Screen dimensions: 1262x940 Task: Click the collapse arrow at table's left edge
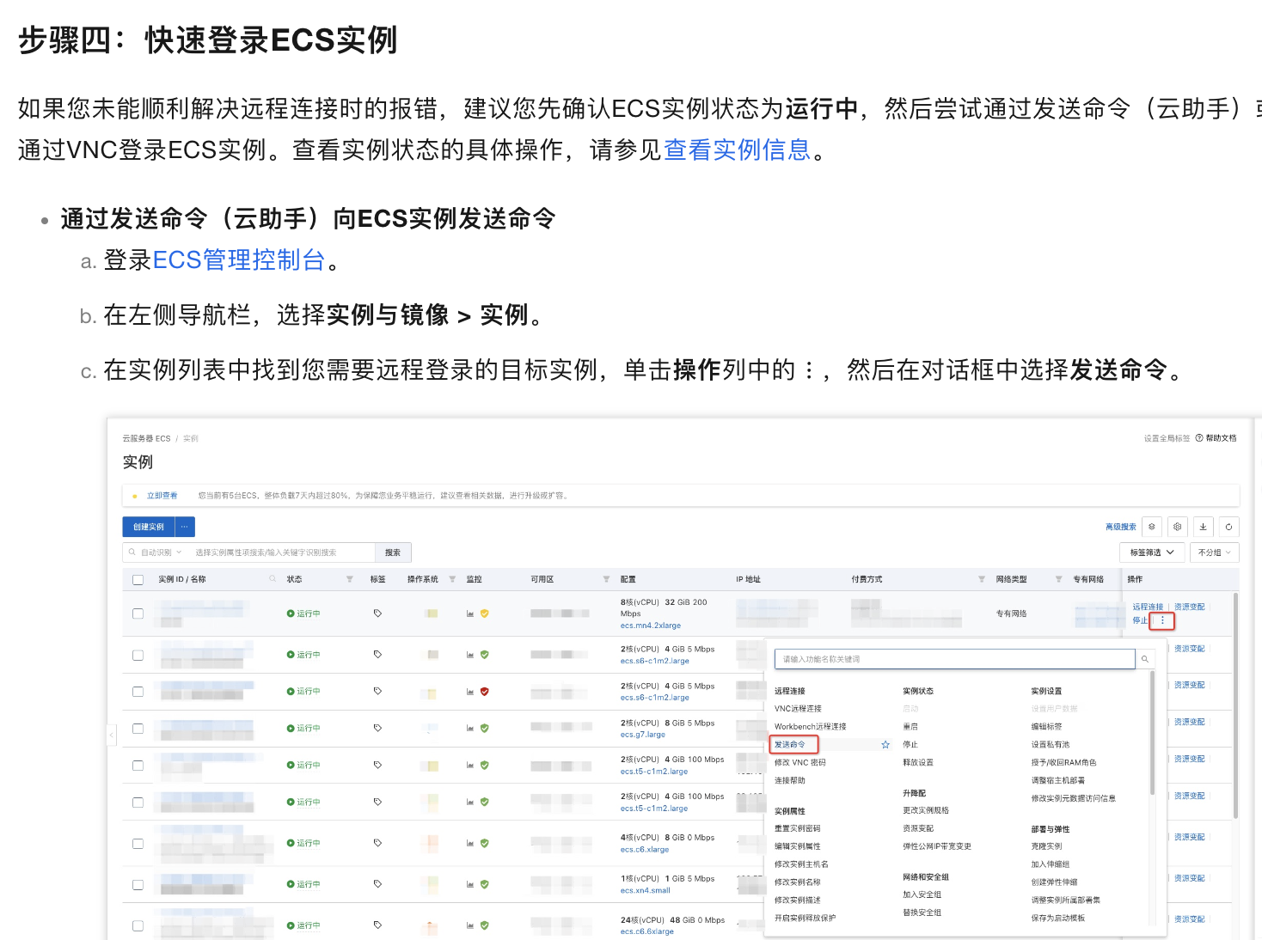click(x=112, y=735)
